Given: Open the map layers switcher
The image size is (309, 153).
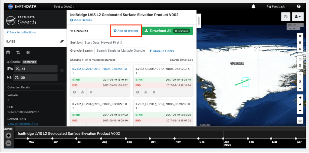Looking at the screenshot, I should click(300, 121).
